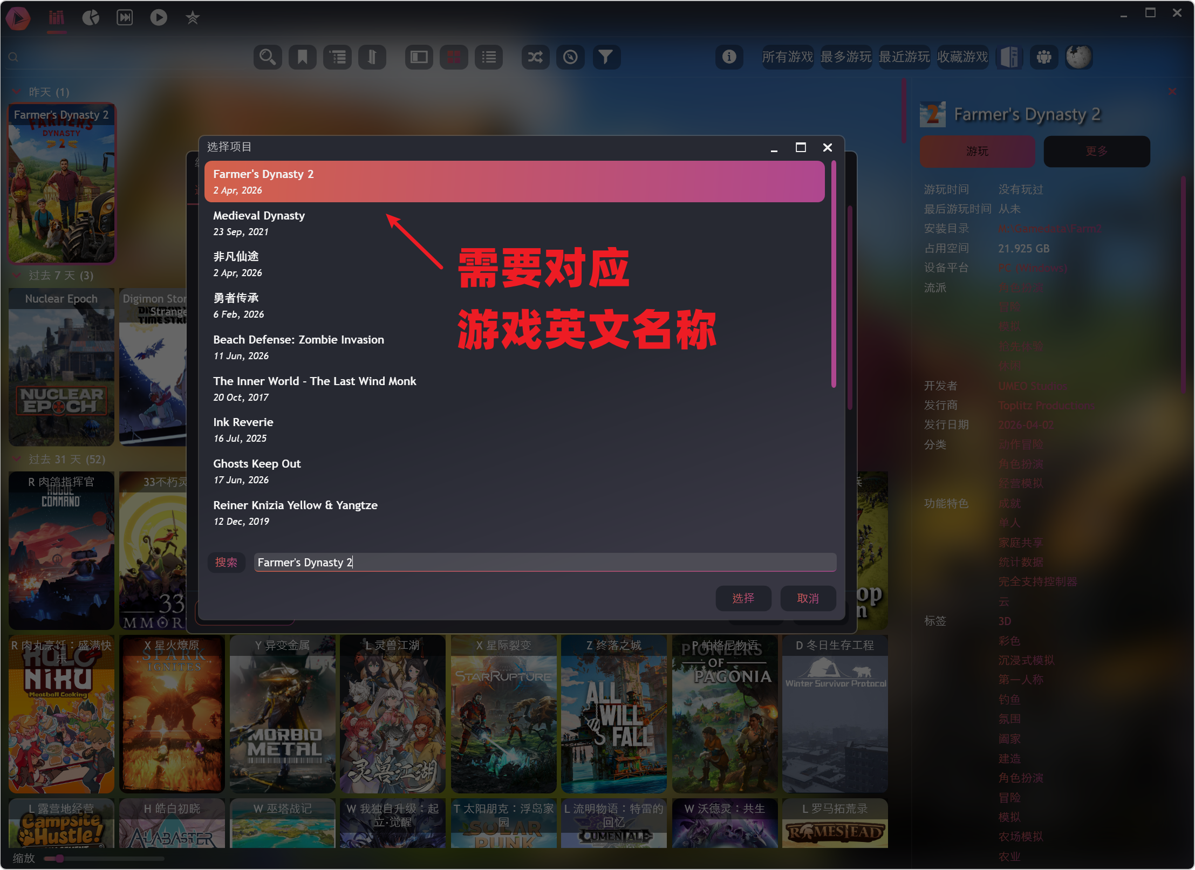Click the dialog results list scrollbar

click(x=834, y=274)
